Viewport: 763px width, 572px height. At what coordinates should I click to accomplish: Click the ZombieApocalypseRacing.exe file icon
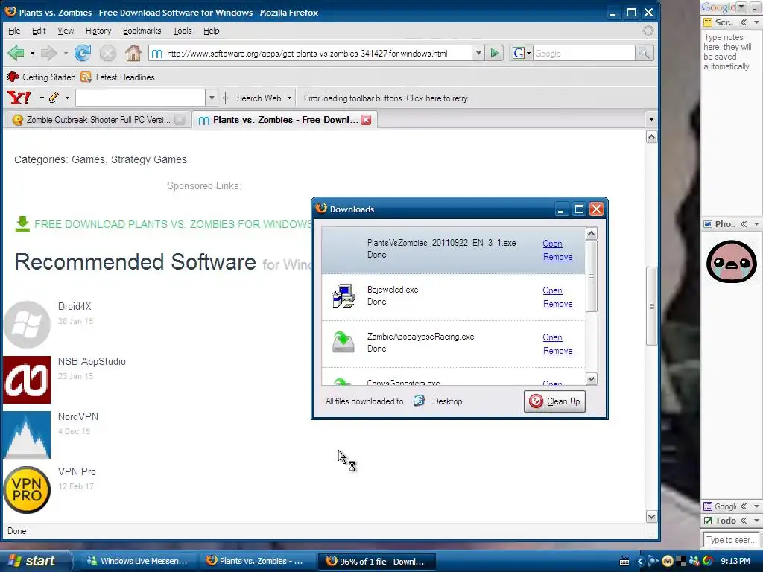point(343,342)
